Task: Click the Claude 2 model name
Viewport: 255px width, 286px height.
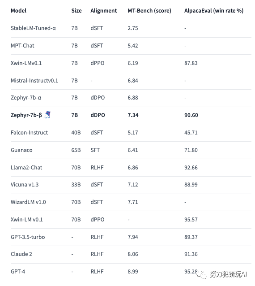Action: (21, 254)
